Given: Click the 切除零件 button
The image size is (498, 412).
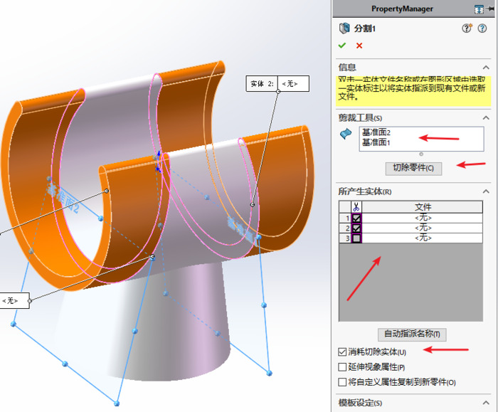Looking at the screenshot, I should (413, 169).
